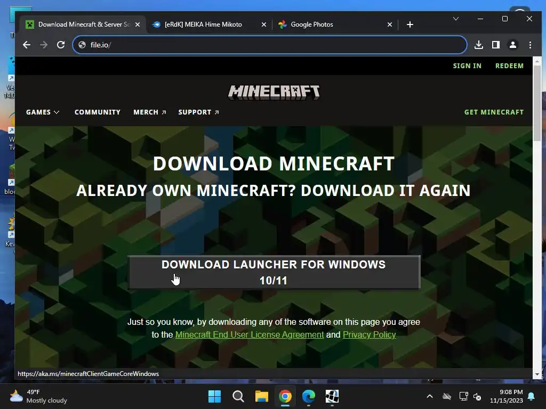Maximize the Chrome window
The image size is (546, 409).
coord(505,19)
